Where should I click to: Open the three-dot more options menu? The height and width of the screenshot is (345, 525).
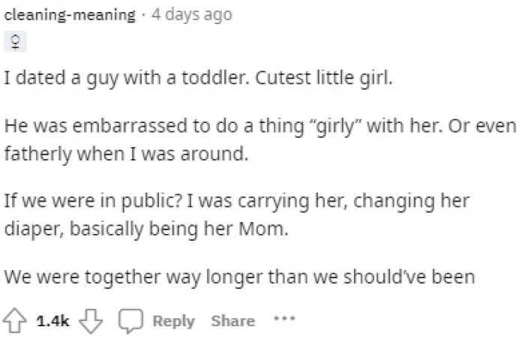tap(283, 319)
